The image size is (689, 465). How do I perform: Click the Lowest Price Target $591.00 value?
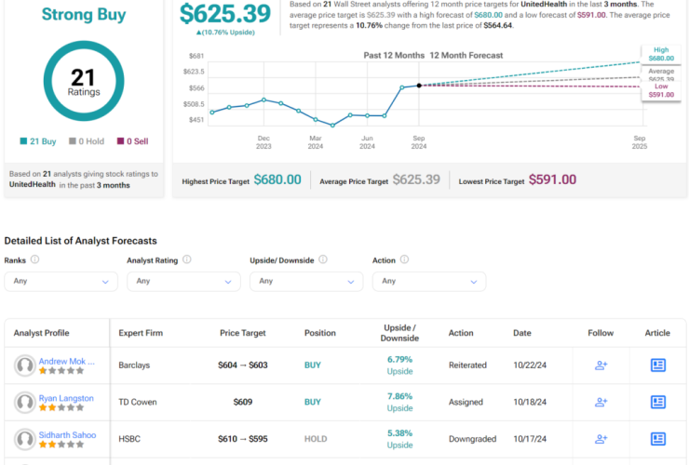pos(552,179)
